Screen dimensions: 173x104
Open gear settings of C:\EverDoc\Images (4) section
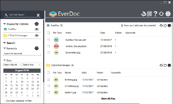click(x=169, y=65)
